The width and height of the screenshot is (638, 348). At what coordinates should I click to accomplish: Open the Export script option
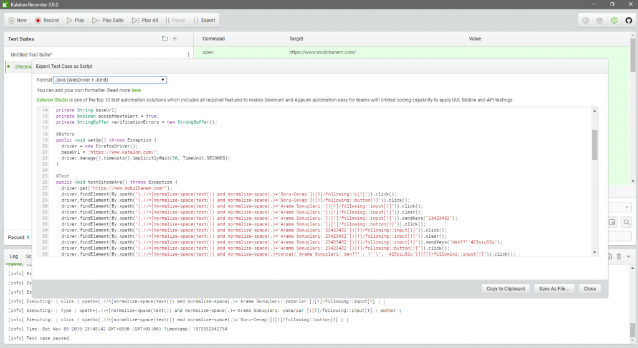204,21
